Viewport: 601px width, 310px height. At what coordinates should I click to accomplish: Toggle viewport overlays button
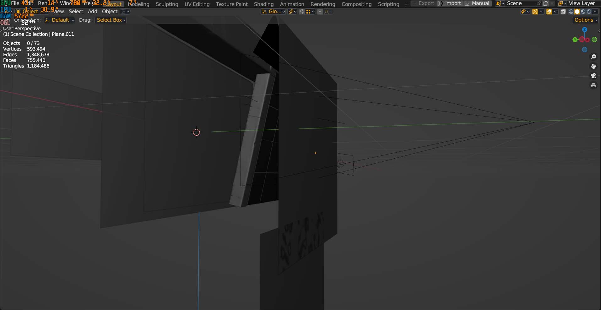549,12
